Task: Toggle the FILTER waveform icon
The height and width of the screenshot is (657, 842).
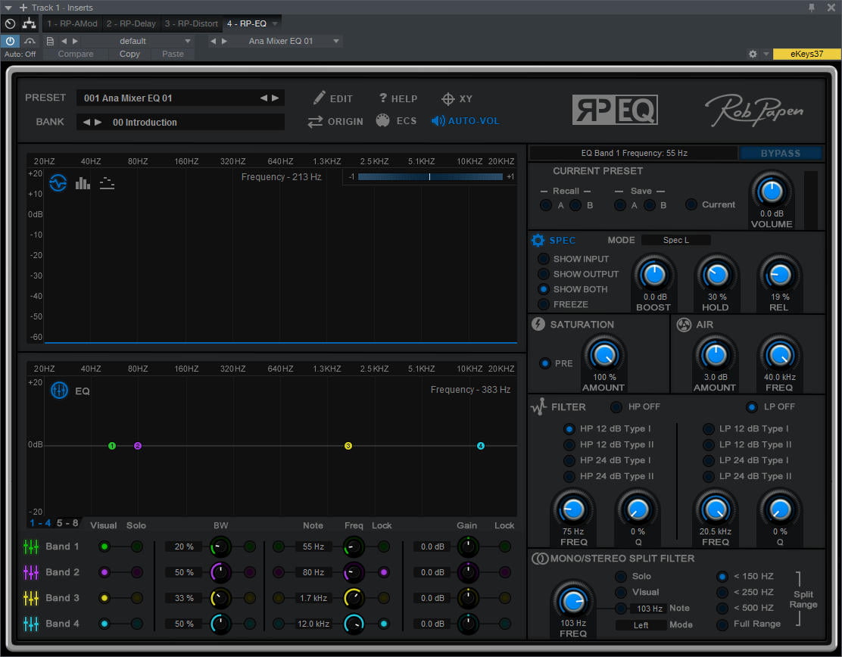Action: [x=538, y=406]
